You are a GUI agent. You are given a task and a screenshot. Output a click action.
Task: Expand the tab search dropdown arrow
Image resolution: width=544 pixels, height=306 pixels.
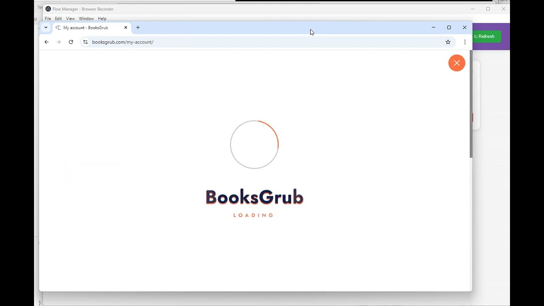(46, 28)
